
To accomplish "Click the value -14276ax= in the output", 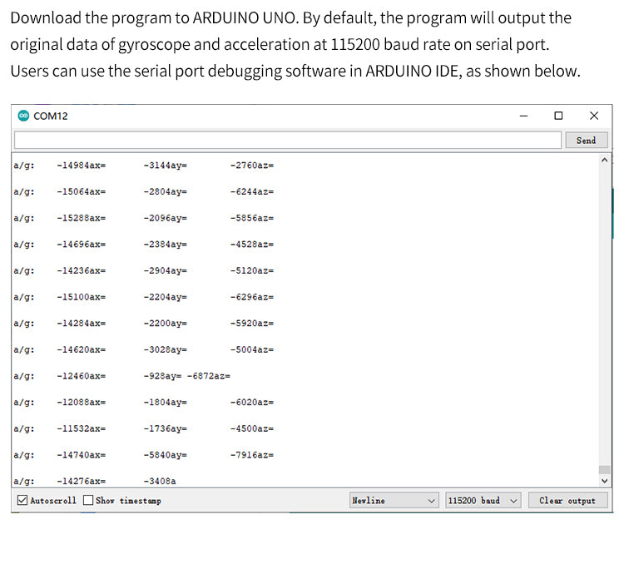I will click(x=82, y=481).
